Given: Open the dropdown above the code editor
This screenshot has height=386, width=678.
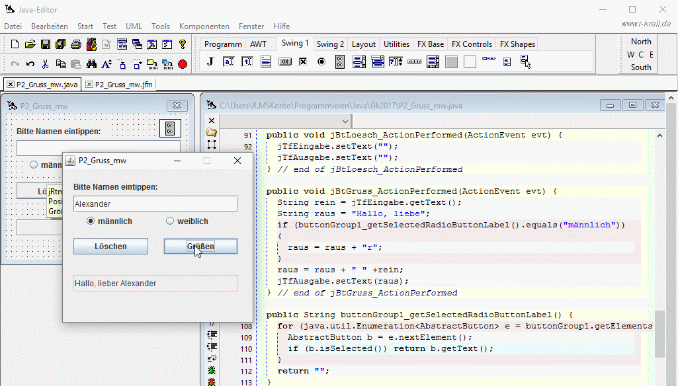Looking at the screenshot, I should point(345,121).
